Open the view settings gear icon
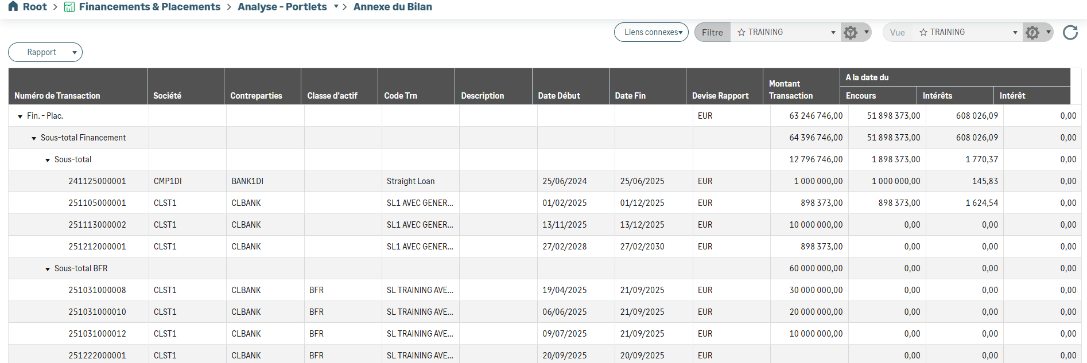This screenshot has height=363, width=1087. point(1032,33)
